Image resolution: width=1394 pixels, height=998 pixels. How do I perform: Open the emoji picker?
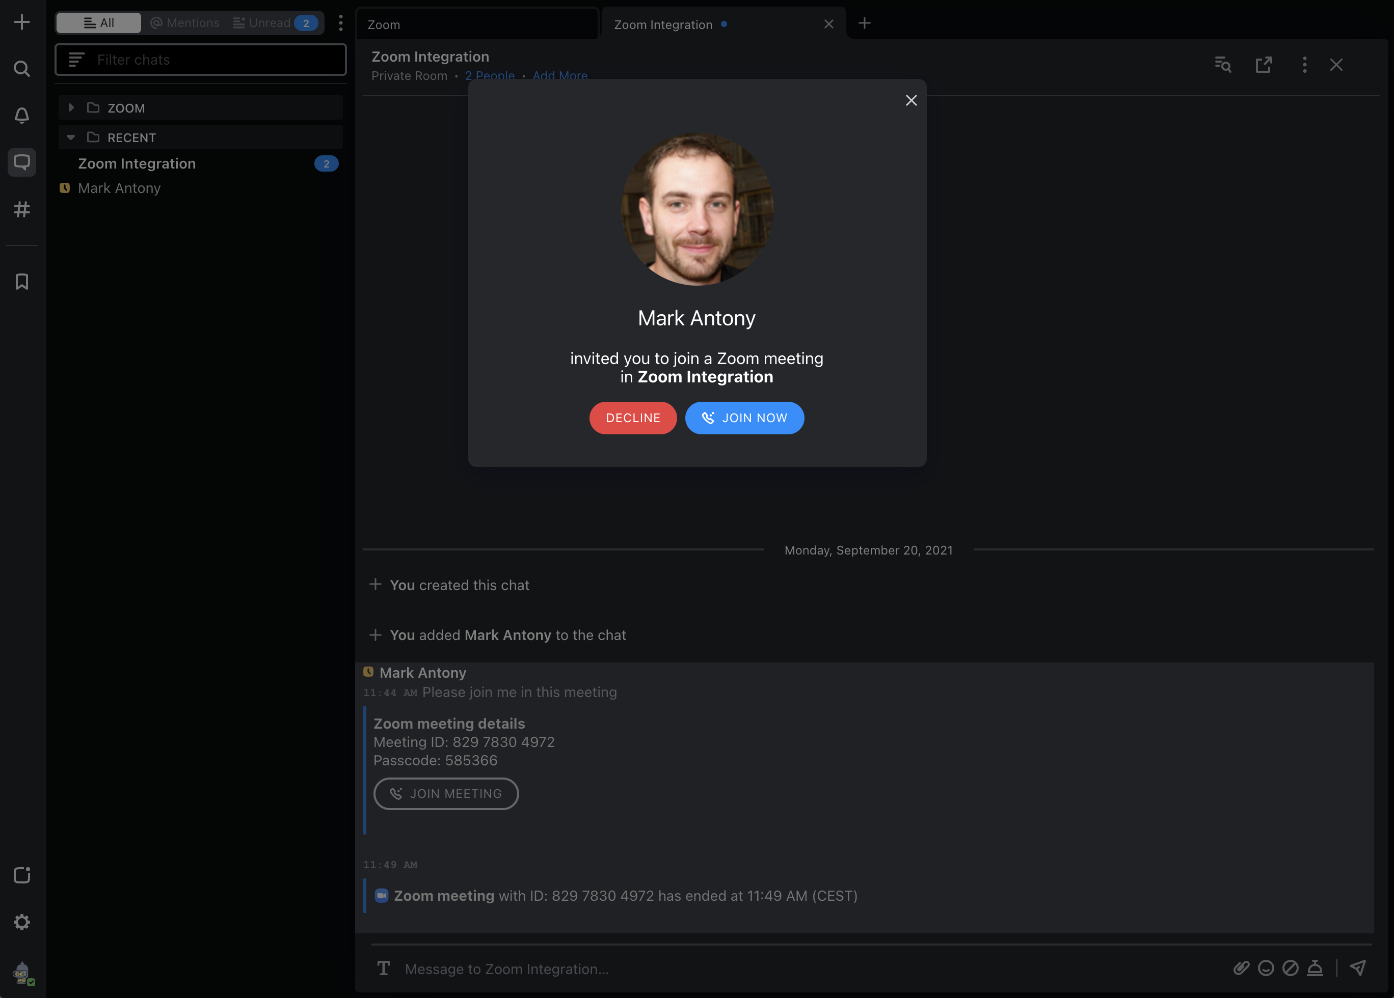pyautogui.click(x=1266, y=968)
